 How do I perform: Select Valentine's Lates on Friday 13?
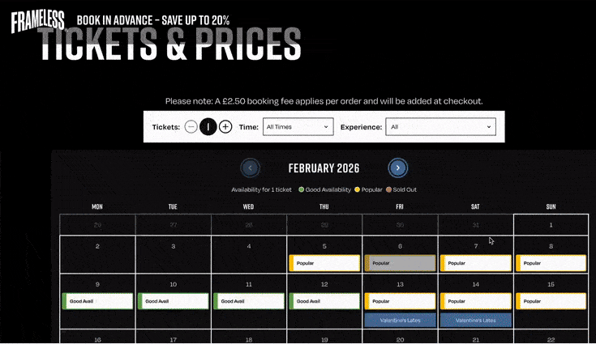(x=400, y=320)
